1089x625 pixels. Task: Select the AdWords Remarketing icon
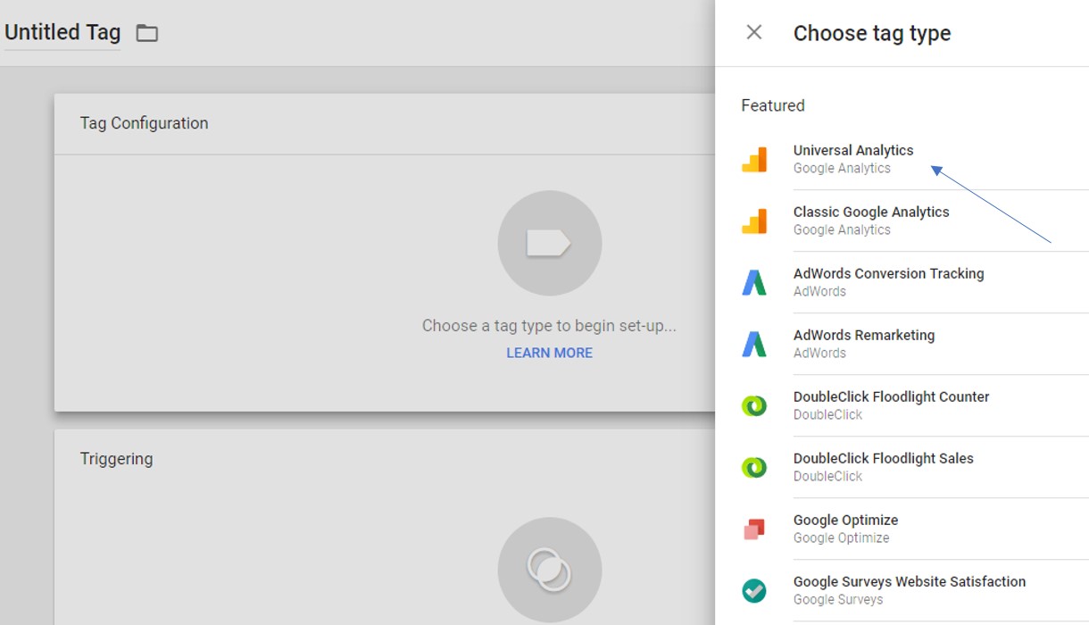[754, 344]
